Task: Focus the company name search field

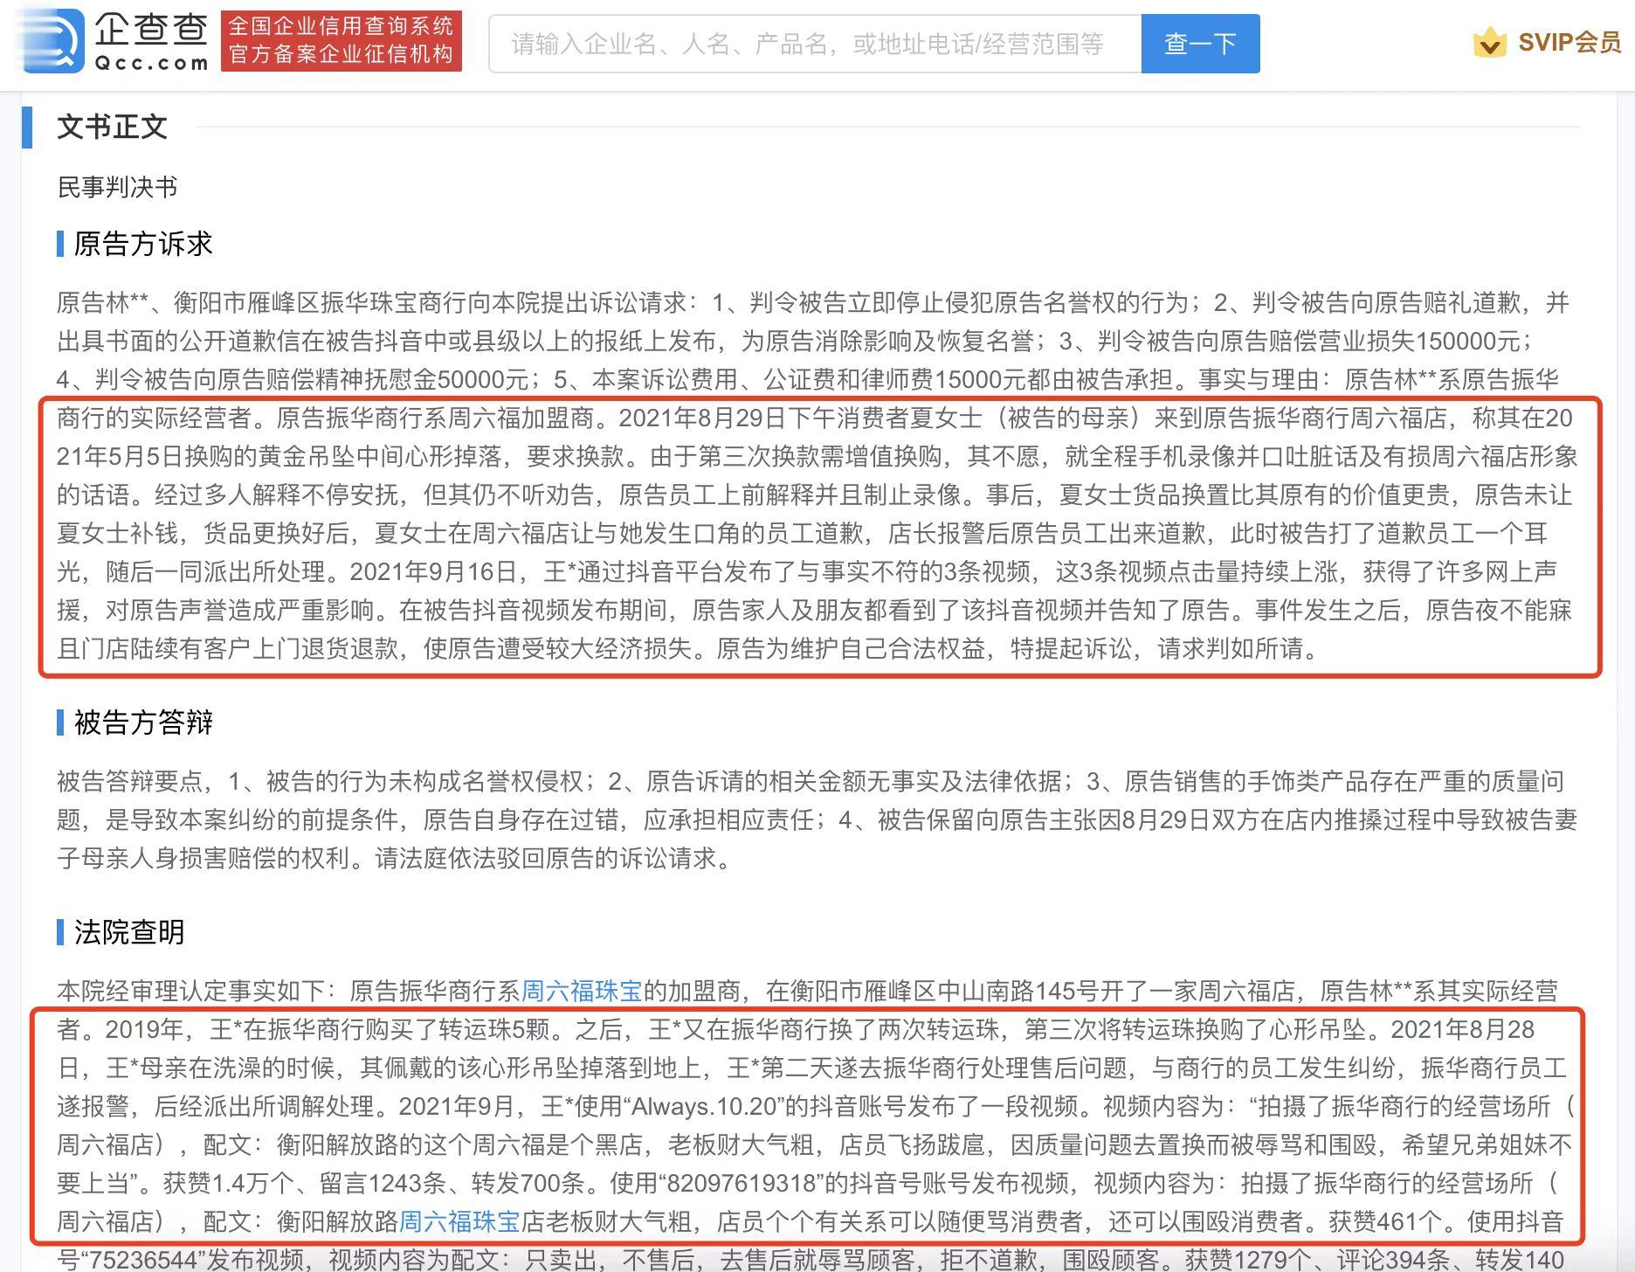Action: (x=815, y=44)
